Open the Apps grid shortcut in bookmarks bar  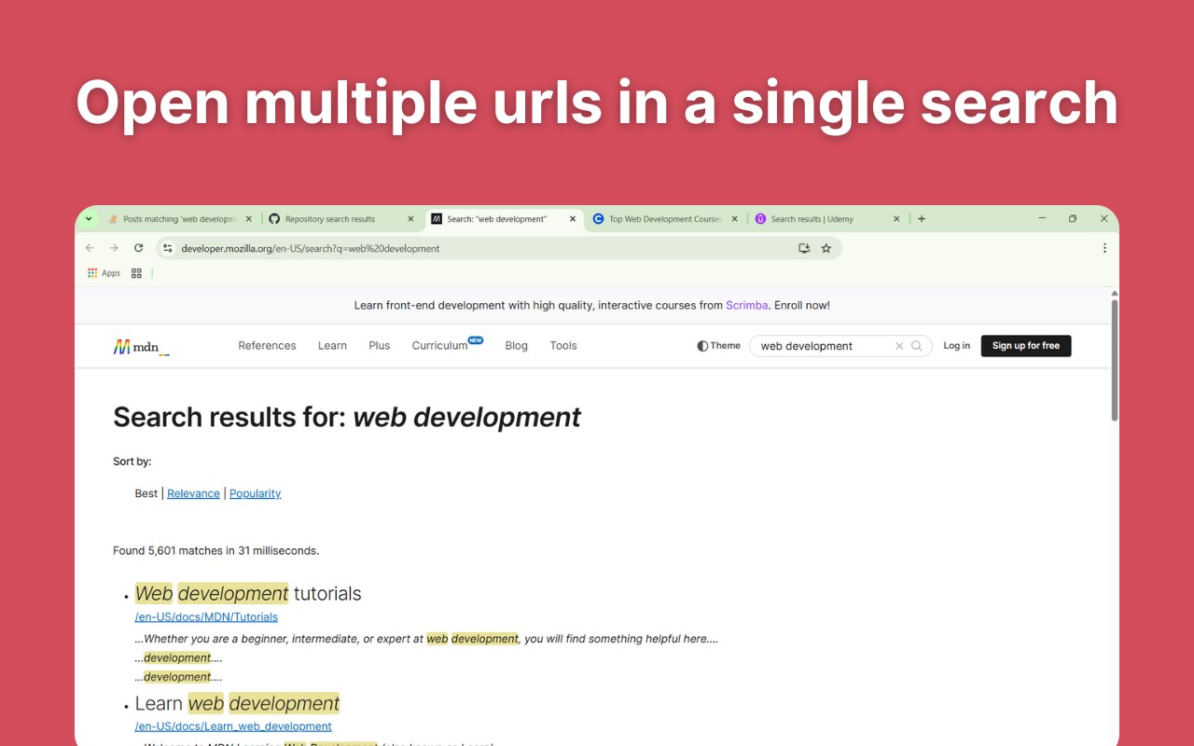104,273
